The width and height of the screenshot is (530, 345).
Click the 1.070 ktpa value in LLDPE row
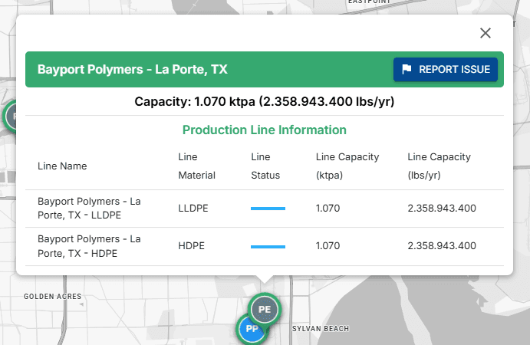pyautogui.click(x=328, y=208)
